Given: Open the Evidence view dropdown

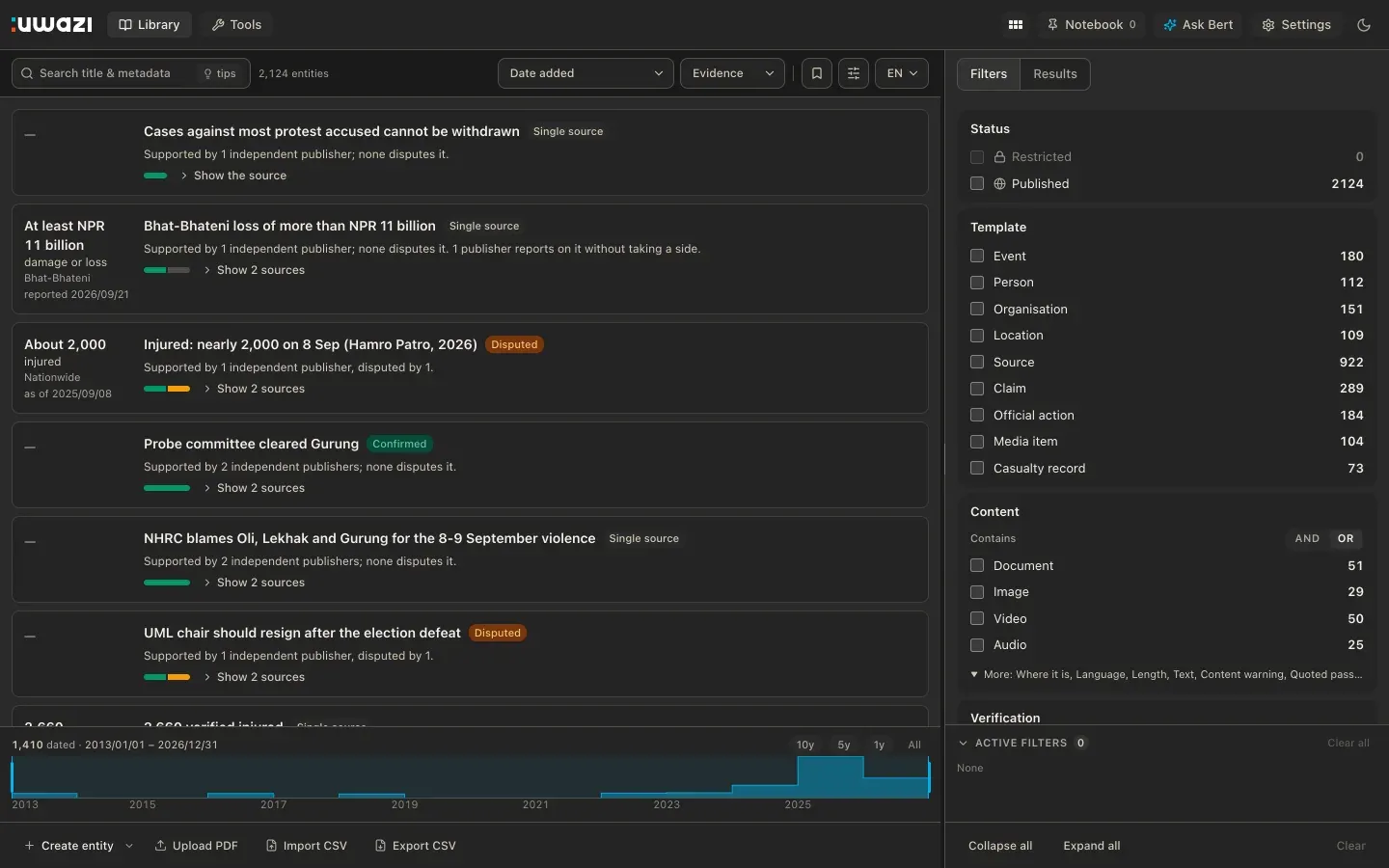Looking at the screenshot, I should coord(732,73).
